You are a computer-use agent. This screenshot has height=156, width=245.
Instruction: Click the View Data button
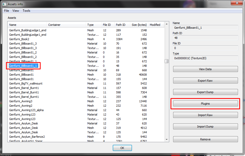(205, 69)
